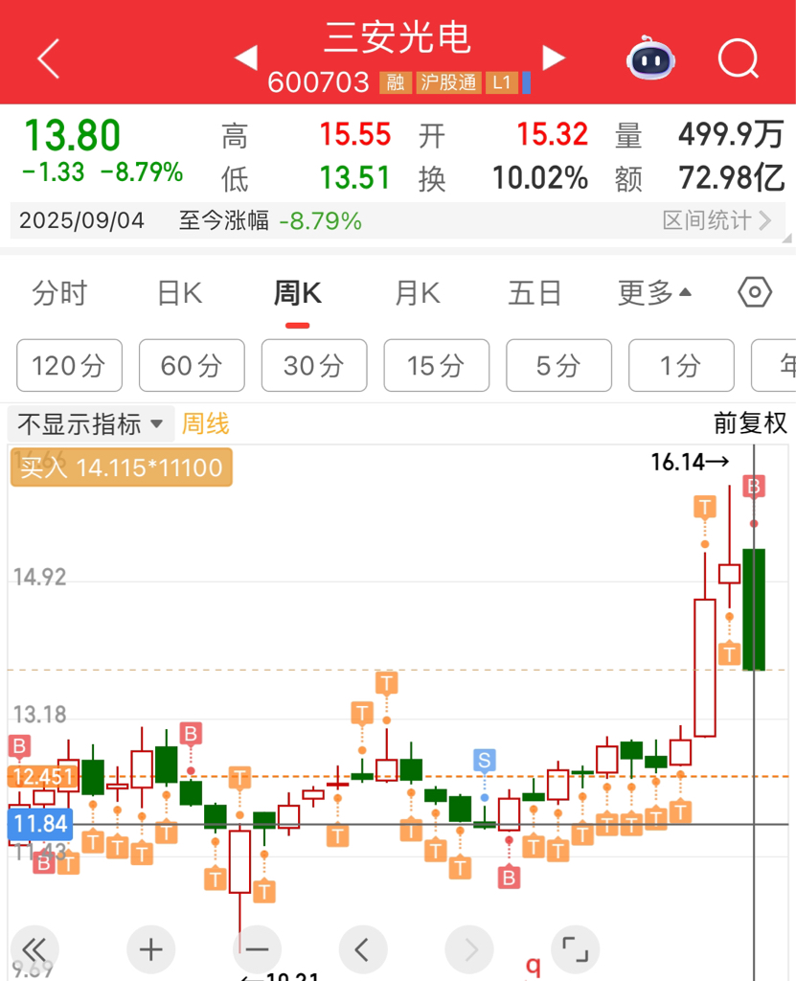Open the robot AI assistant
796x981 pixels.
pyautogui.click(x=650, y=58)
